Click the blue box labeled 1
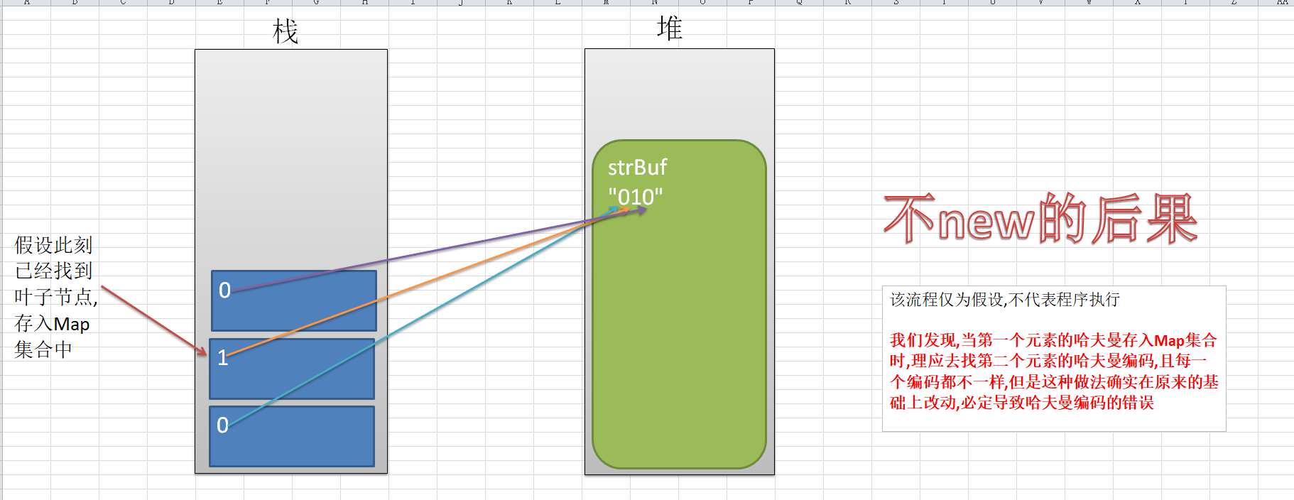The width and height of the screenshot is (1294, 500). 292,369
